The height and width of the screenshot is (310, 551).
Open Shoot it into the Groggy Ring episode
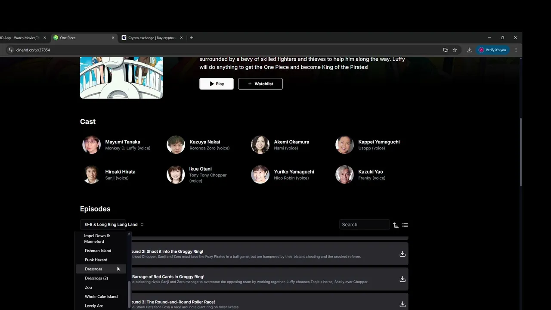[x=269, y=254]
